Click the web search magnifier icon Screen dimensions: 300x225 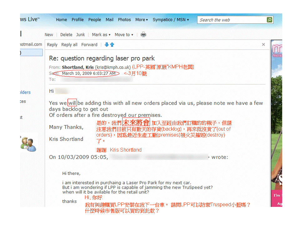[x=269, y=20]
